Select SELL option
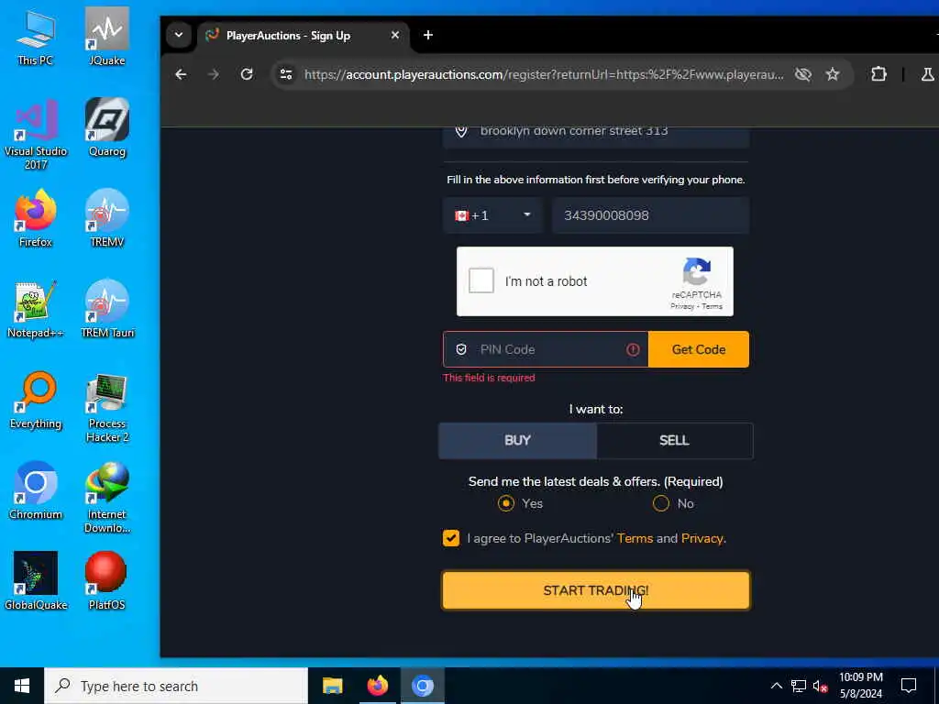 [x=674, y=441]
